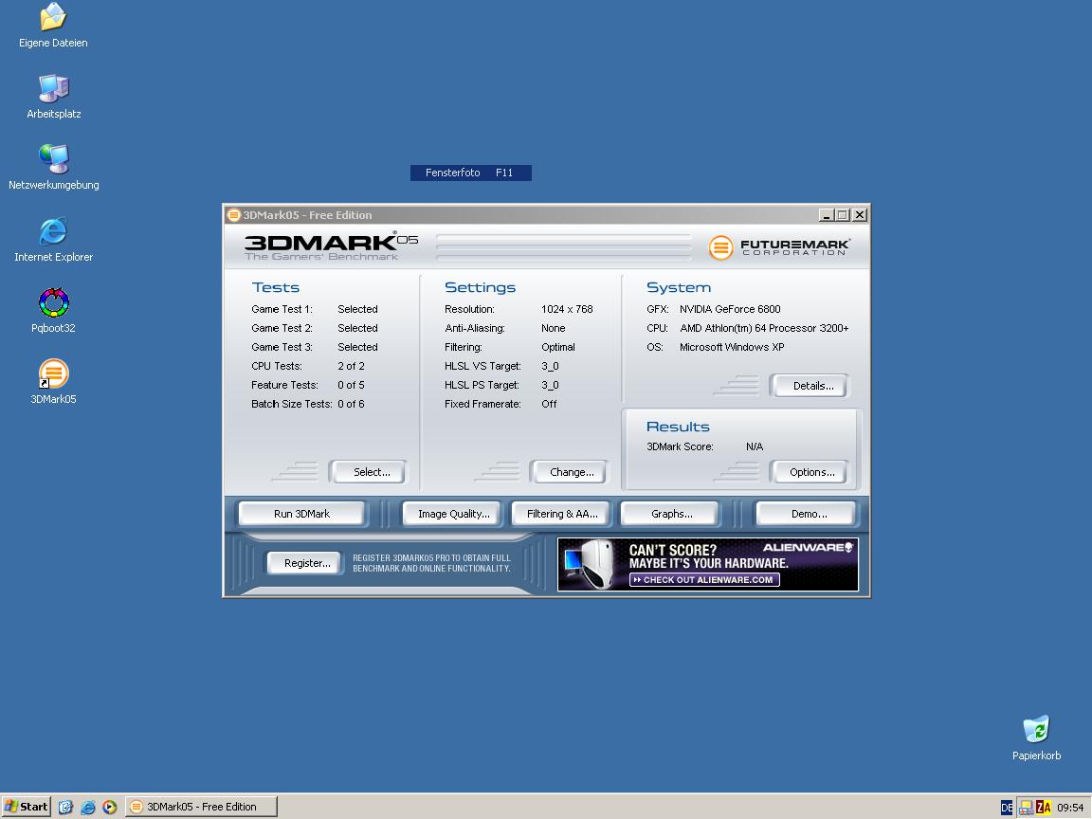Click Run 3DMark button
Screen dimensions: 1092x819
[301, 513]
